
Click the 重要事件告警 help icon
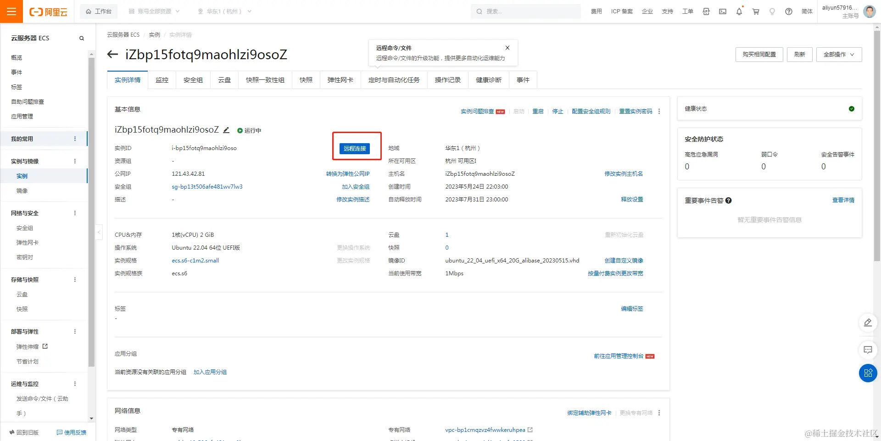pyautogui.click(x=729, y=201)
